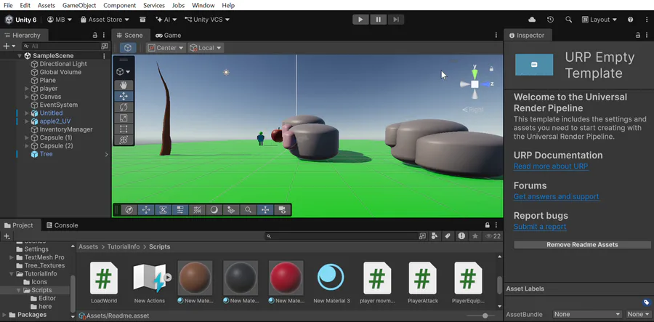Search by type icon in Project panel
This screenshot has height=322, width=654.
click(435, 236)
